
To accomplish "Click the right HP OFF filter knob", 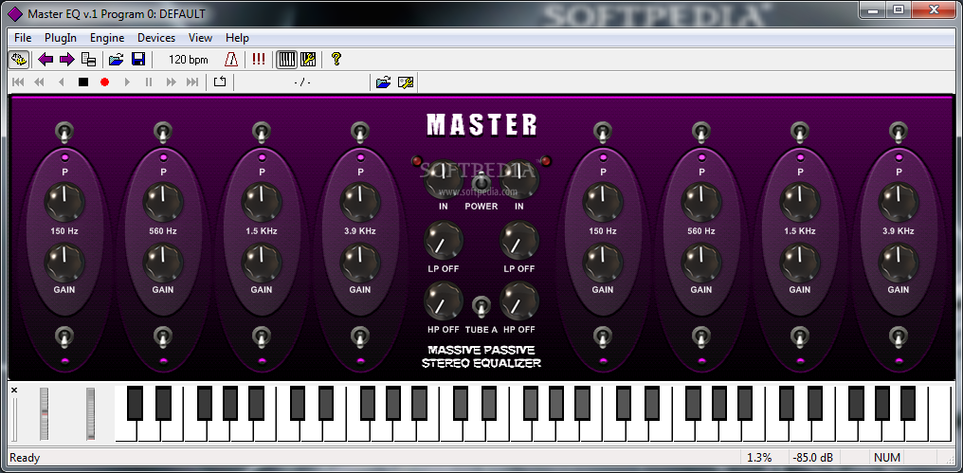I will point(519,301).
